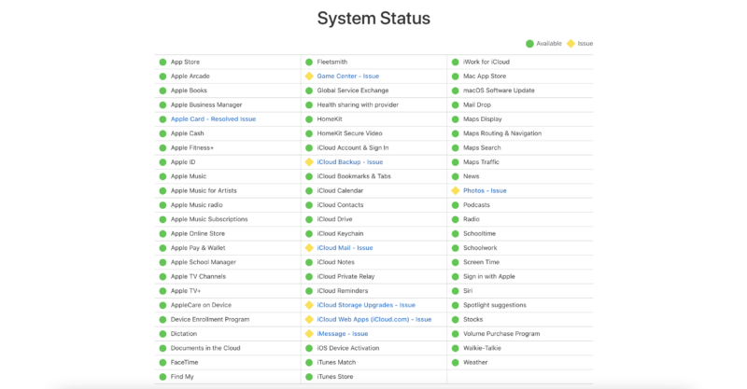
Task: View the Photos - Issue details
Action: coord(485,190)
